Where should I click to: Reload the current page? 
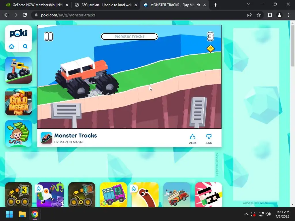coord(25,15)
